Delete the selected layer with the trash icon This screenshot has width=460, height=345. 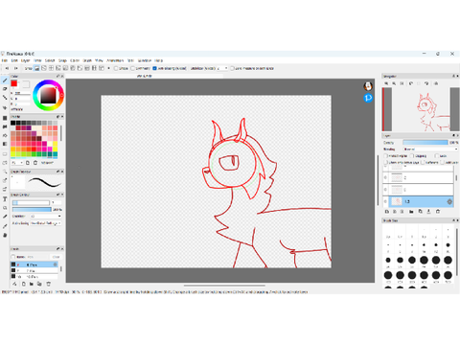pyautogui.click(x=438, y=212)
